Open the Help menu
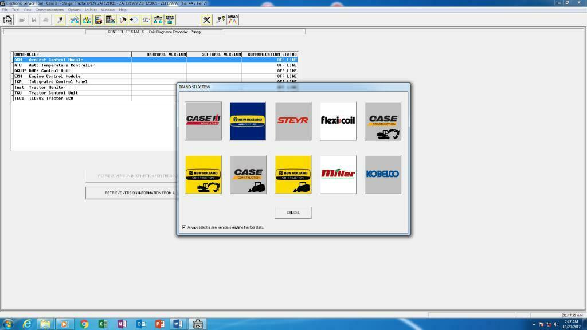The width and height of the screenshot is (587, 330). [x=123, y=10]
